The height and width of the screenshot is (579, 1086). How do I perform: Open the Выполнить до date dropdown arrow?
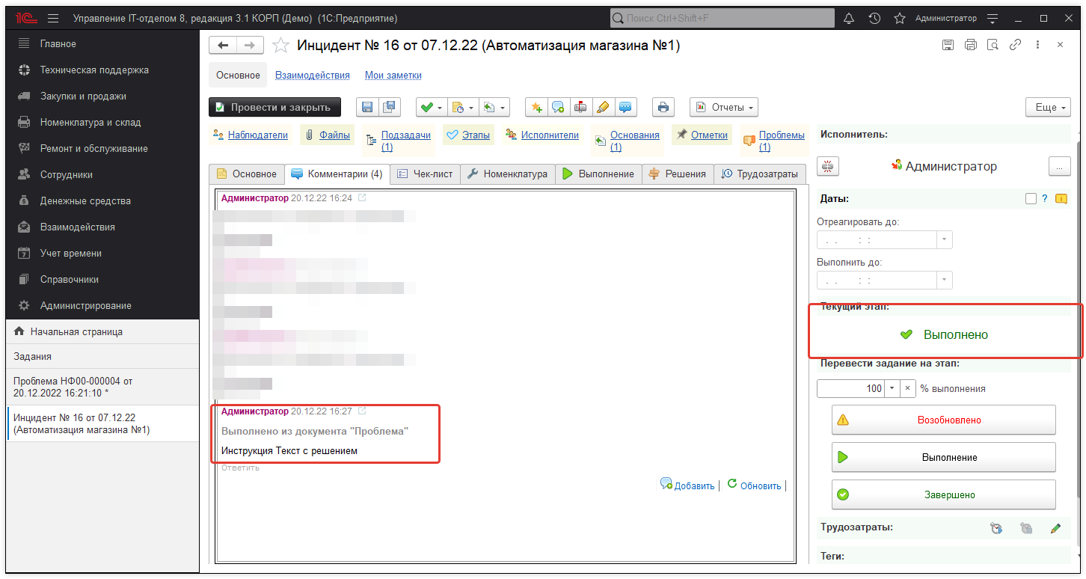[x=945, y=281]
